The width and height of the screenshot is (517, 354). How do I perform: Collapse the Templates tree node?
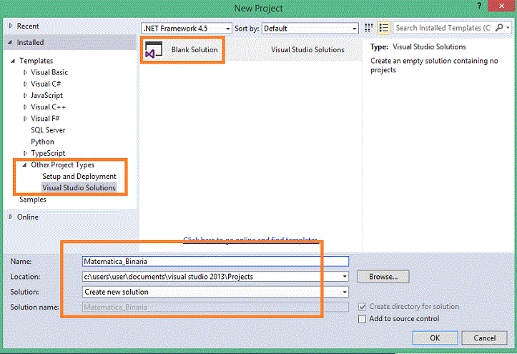point(13,61)
